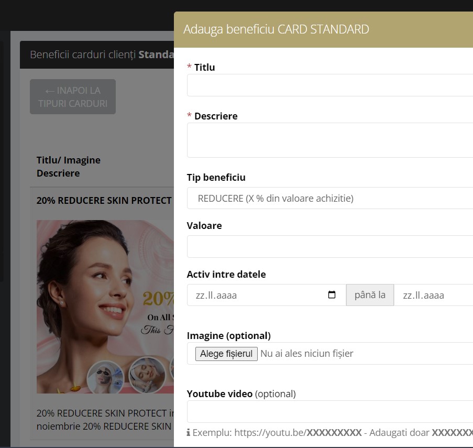This screenshot has height=448, width=473.
Task: Click the 20% REDUCERE SKIN PROTECT title
Action: click(104, 201)
